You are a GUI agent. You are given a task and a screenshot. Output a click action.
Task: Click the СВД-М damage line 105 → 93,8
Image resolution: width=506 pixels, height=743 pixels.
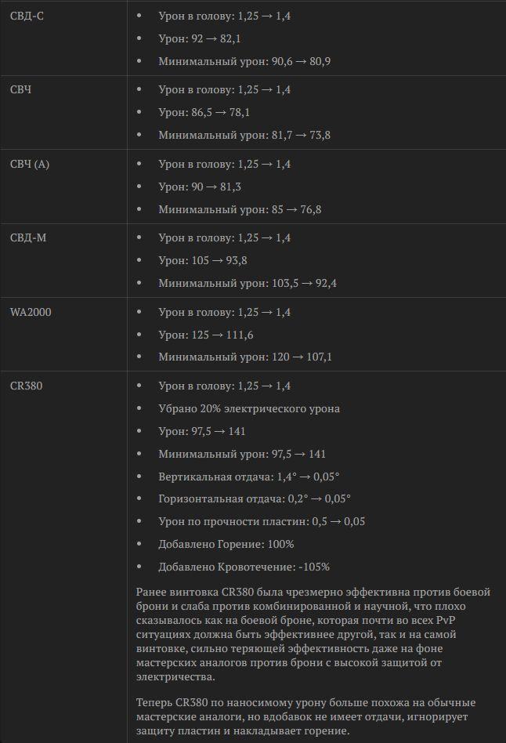coord(203,261)
